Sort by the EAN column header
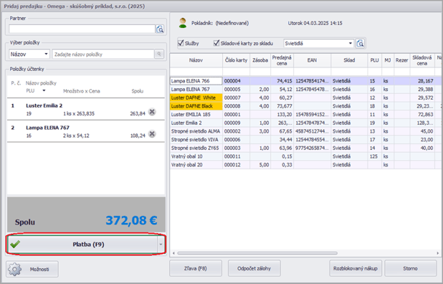This screenshot has width=443, height=284. (313, 60)
